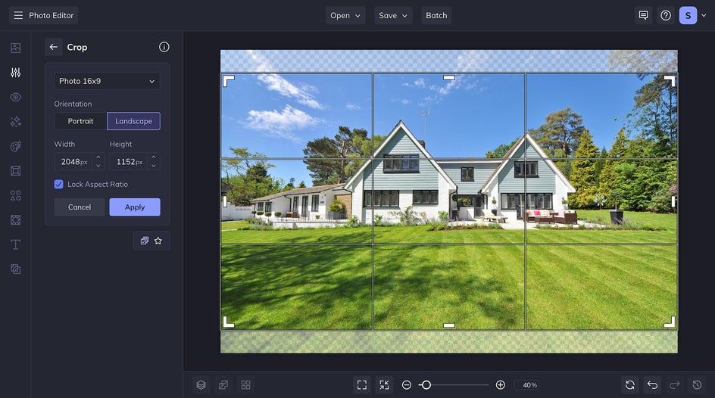This screenshot has height=398, width=715.
Task: Mark crop tool as favorite star
Action: 158,241
